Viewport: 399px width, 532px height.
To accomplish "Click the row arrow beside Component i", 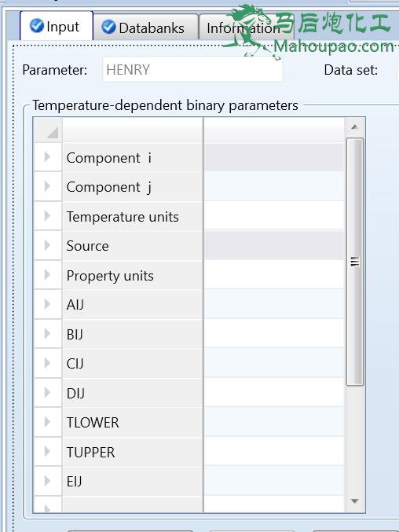I will click(47, 157).
